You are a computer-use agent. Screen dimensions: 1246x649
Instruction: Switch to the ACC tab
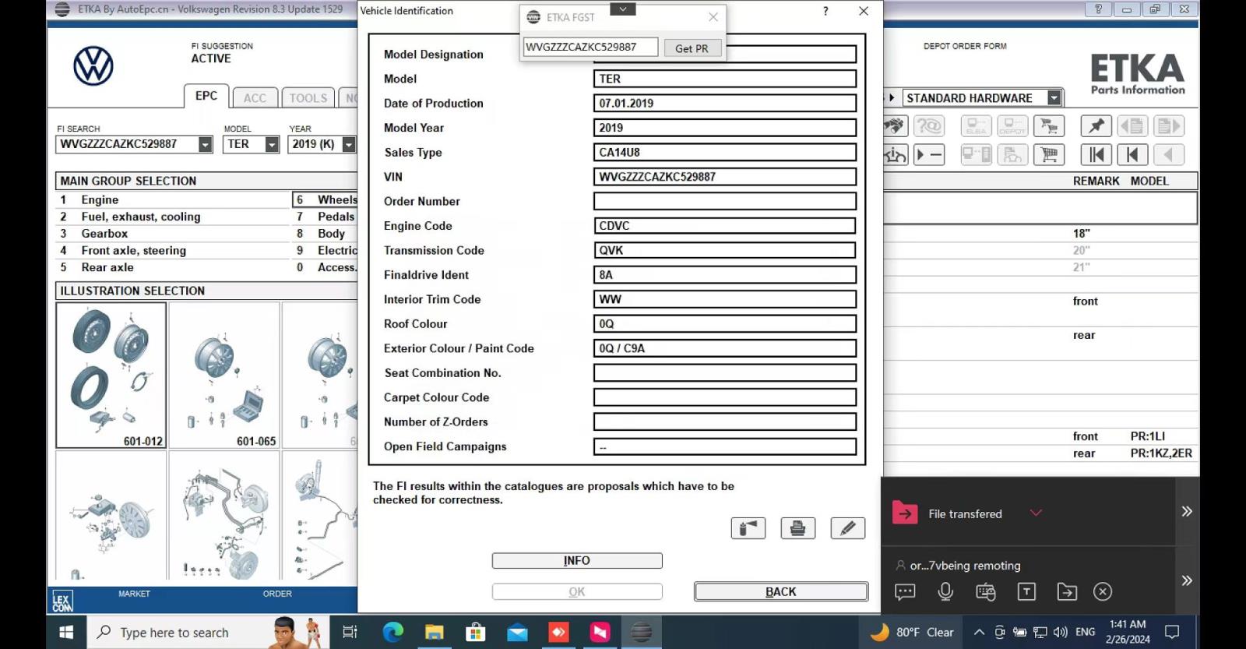pyautogui.click(x=255, y=97)
